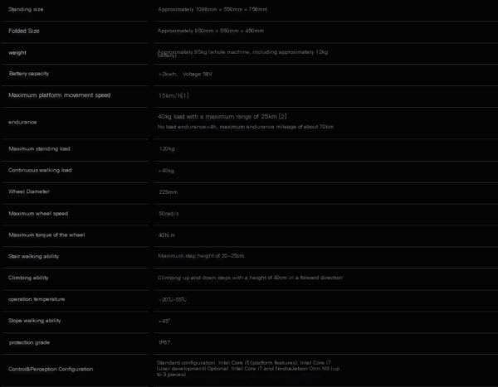
Task: Select the Maximum standing load label
Action: click(x=39, y=149)
